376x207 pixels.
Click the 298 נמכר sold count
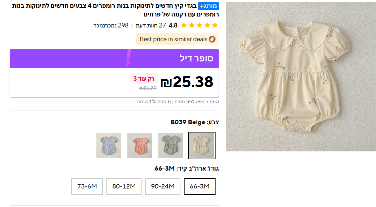111,25
